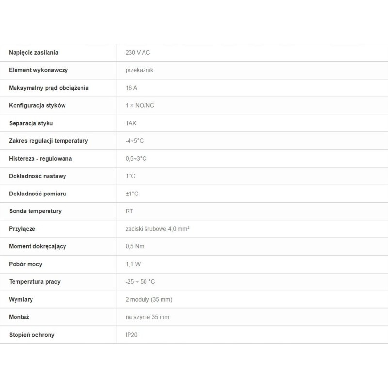Click the 'Dokładność nastawy' label

coord(37,176)
